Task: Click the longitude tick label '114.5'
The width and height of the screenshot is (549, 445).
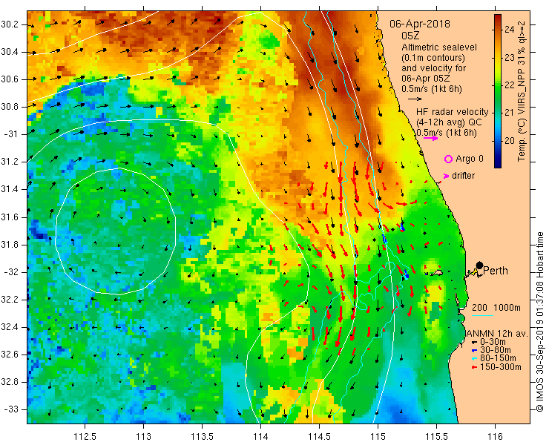Action: pyautogui.click(x=319, y=436)
